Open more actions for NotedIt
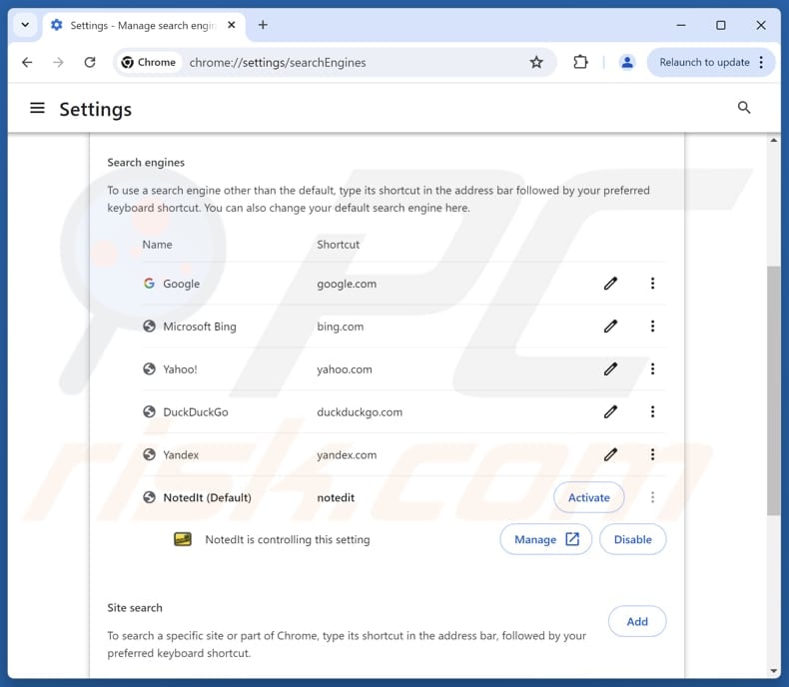This screenshot has height=687, width=789. [x=652, y=497]
